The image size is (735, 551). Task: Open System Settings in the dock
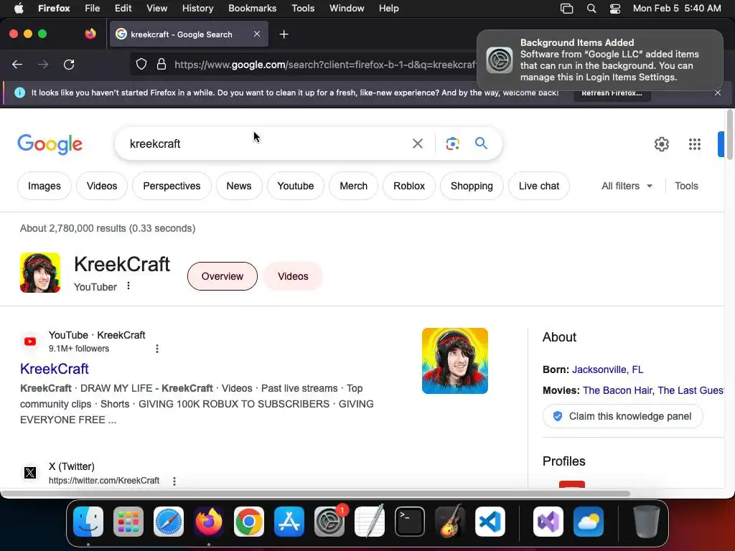pyautogui.click(x=329, y=522)
